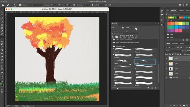Viewport: 190px width, 107px height.
Task: Select the Clone Stamp tool
Action: coord(2,41)
